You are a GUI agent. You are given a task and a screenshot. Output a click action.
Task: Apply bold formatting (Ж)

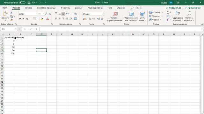click(x=20, y=19)
